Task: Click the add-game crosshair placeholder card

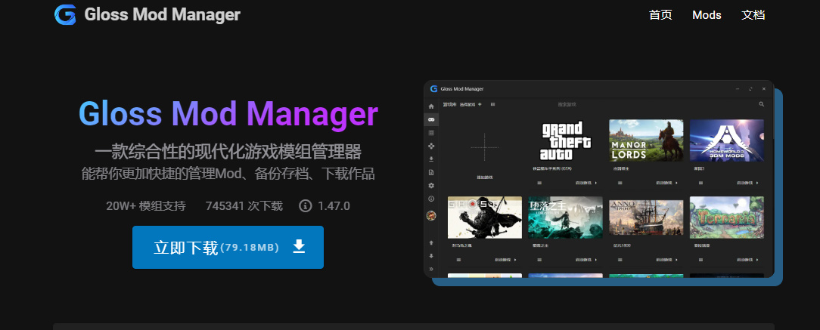Action: [x=485, y=148]
